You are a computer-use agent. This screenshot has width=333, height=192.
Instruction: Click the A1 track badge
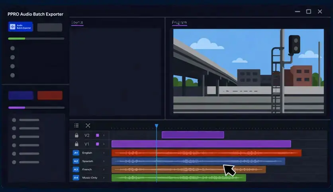tap(76, 153)
